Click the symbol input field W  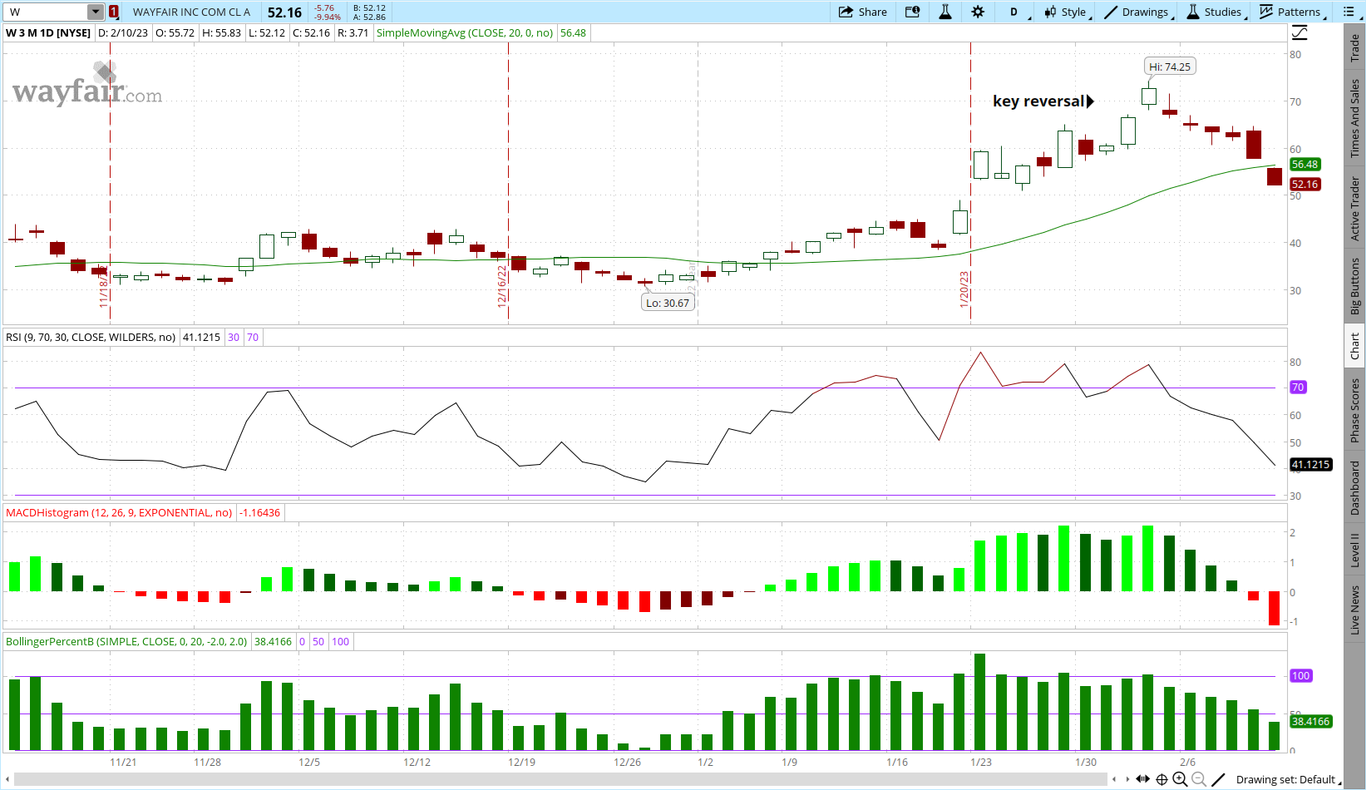pyautogui.click(x=47, y=12)
